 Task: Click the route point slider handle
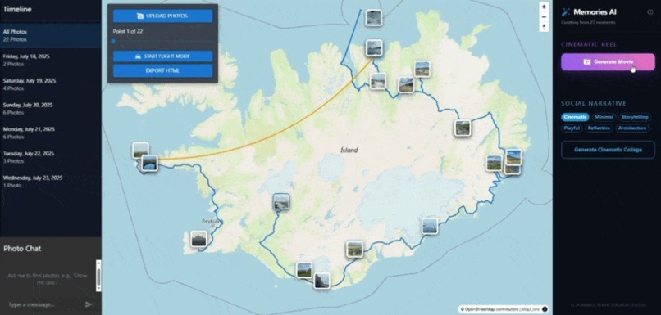click(113, 41)
